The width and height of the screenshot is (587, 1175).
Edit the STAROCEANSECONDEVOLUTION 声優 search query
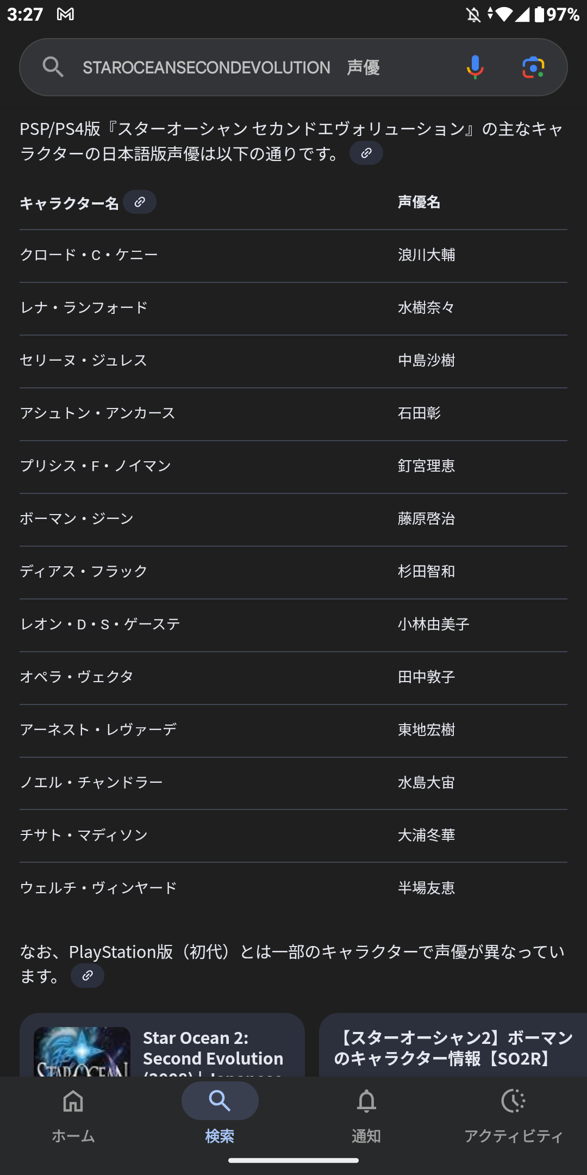coord(231,67)
